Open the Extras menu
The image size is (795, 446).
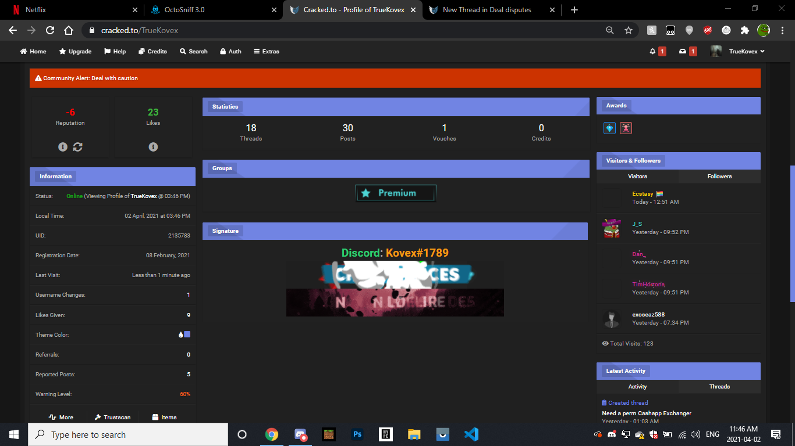coord(266,51)
